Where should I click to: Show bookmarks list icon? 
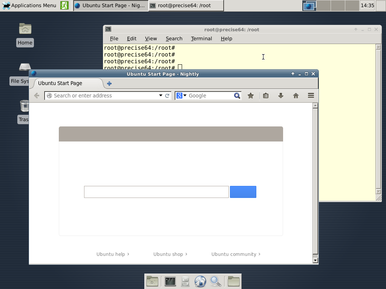coord(266,96)
